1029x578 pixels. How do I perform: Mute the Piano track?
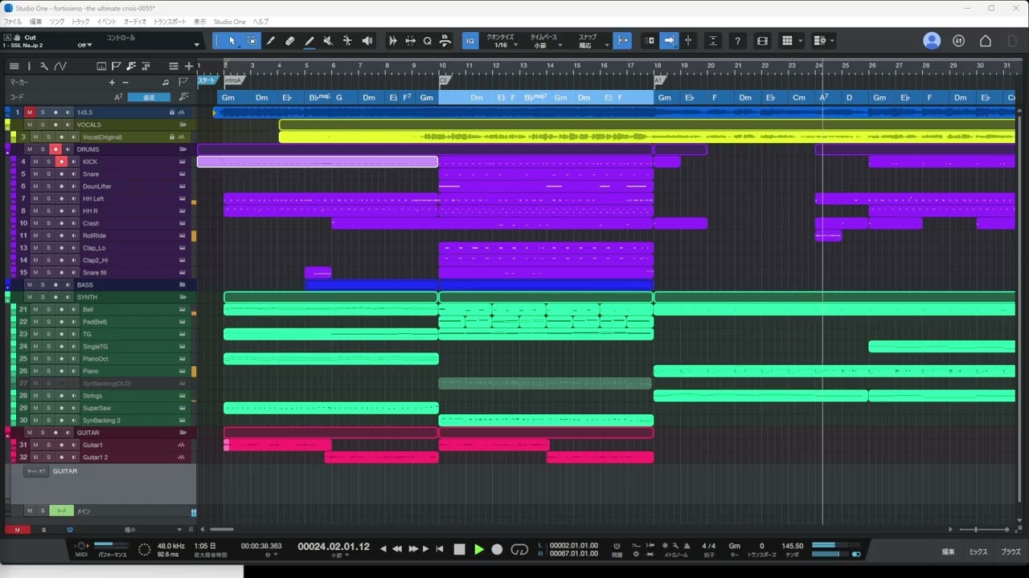[35, 371]
